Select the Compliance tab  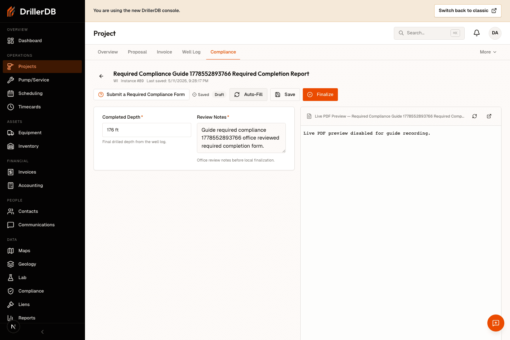pyautogui.click(x=223, y=52)
